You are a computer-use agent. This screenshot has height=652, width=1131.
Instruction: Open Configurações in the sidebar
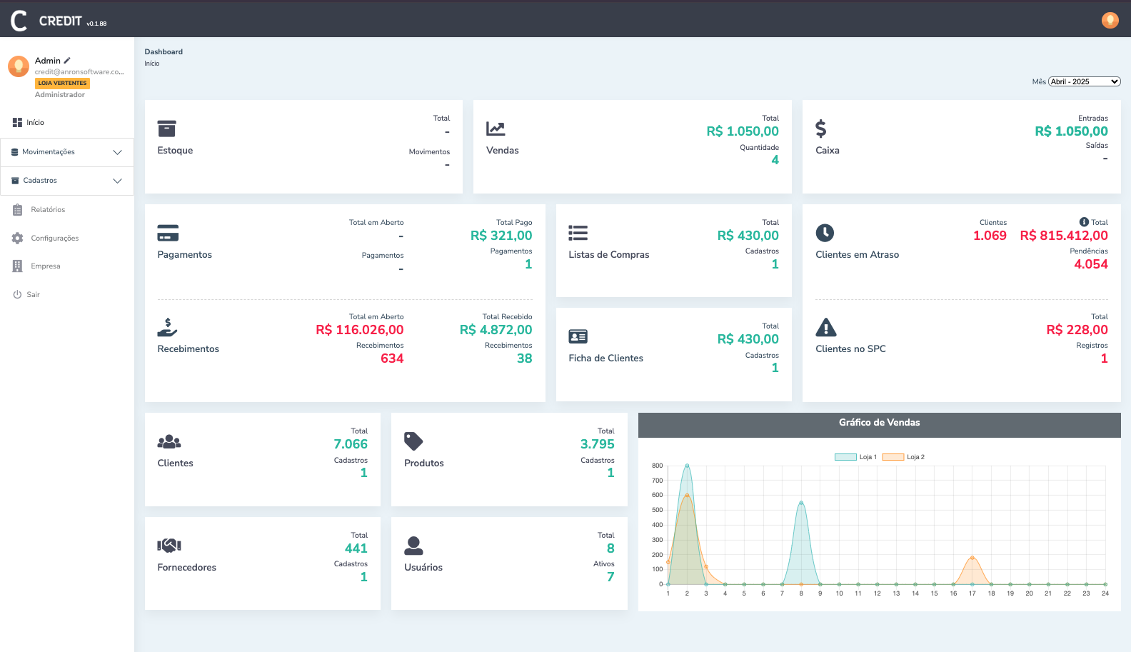point(54,239)
